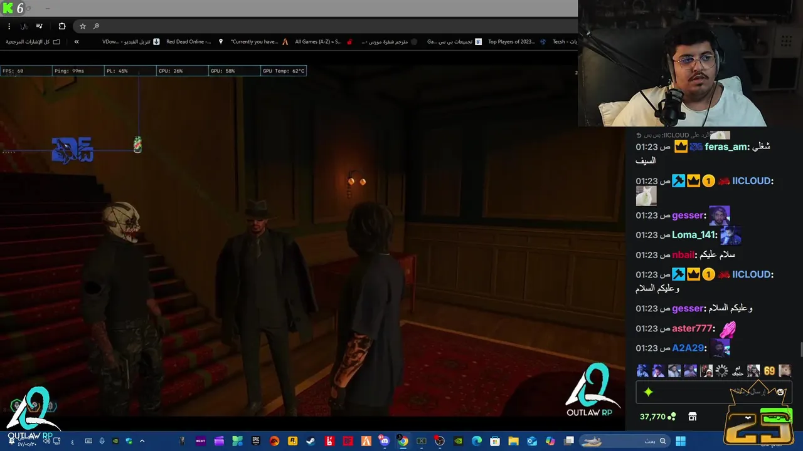Open the VDow video download bookmark
Image resolution: width=803 pixels, height=451 pixels.
click(131, 42)
